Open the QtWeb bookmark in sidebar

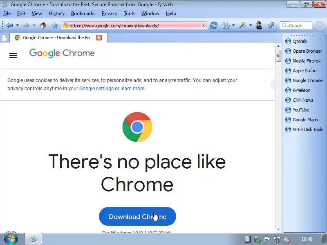click(296, 41)
